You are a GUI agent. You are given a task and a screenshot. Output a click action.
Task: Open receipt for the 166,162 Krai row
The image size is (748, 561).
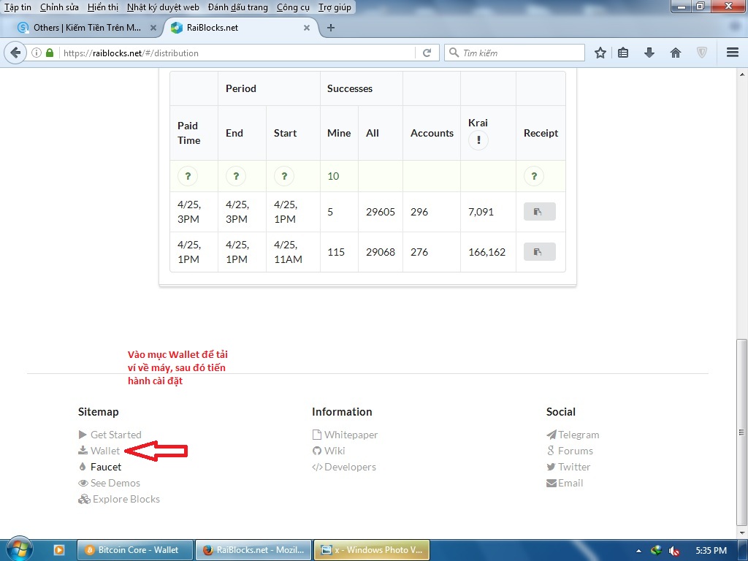540,251
